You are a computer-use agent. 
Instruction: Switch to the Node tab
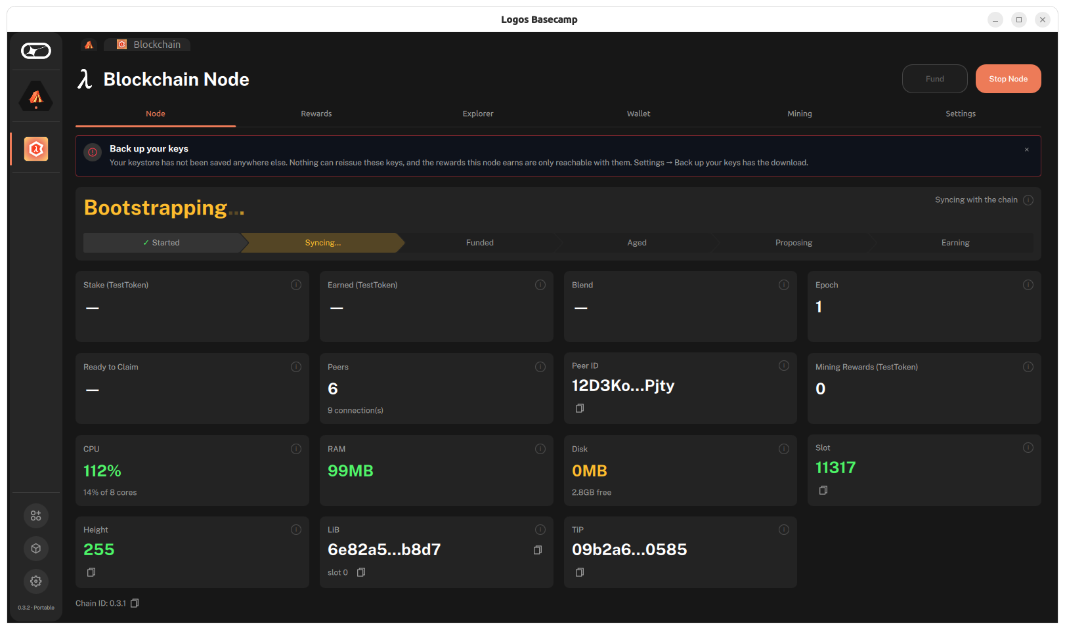click(156, 114)
